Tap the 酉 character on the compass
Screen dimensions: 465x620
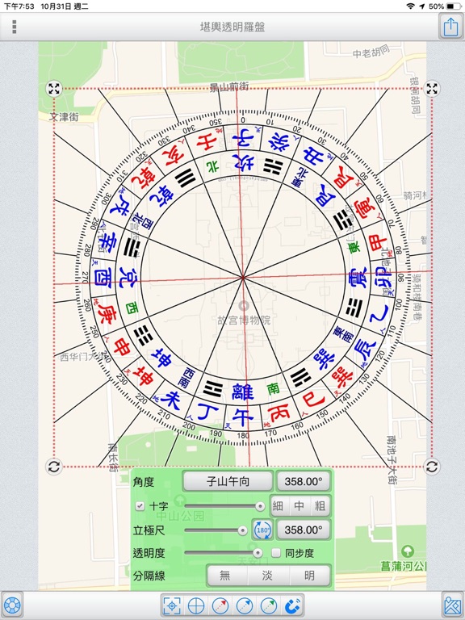pyautogui.click(x=102, y=276)
